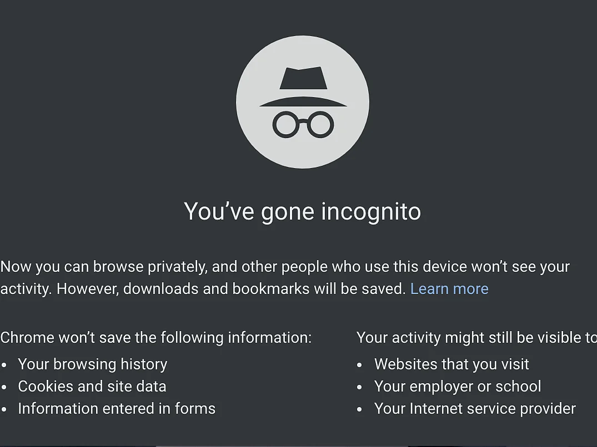The height and width of the screenshot is (447, 597).
Task: Click the bullet beside Information entered in forms
Action: [x=4, y=410]
